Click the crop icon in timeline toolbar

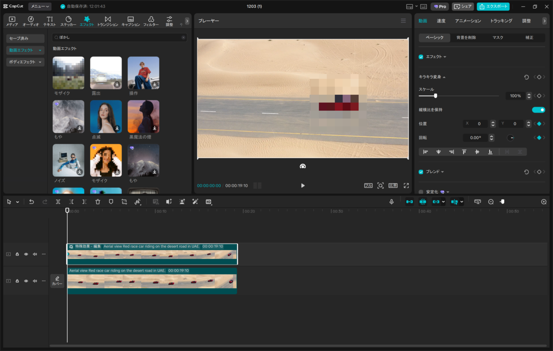coord(124,202)
